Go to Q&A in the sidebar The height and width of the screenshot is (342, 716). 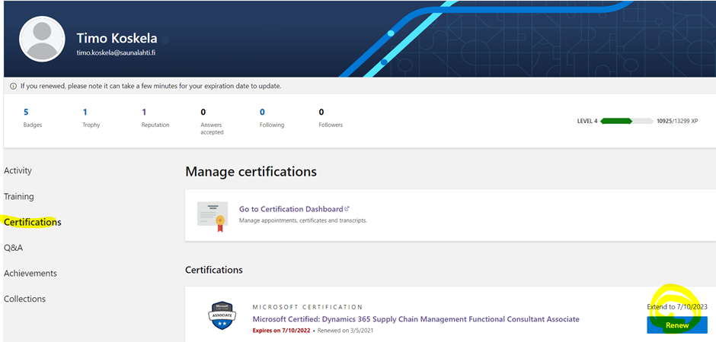pos(14,248)
